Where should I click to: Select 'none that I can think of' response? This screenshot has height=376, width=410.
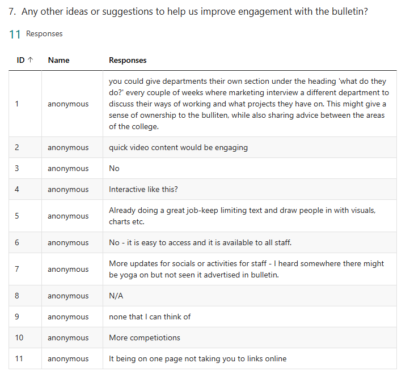click(x=150, y=317)
